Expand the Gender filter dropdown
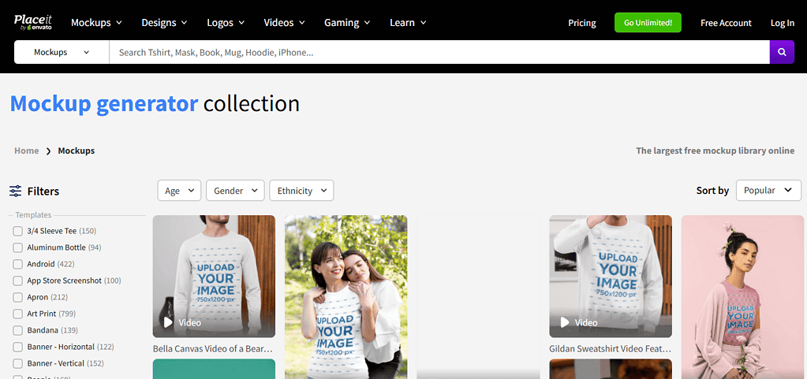Image resolution: width=807 pixels, height=379 pixels. tap(235, 191)
